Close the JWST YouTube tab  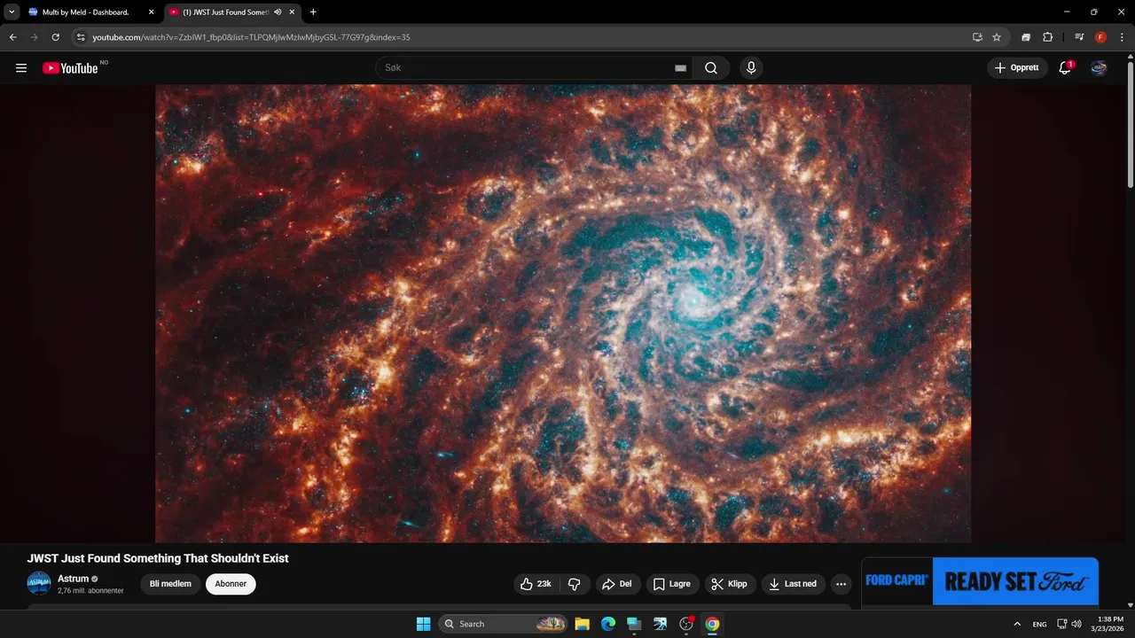pyautogui.click(x=292, y=12)
